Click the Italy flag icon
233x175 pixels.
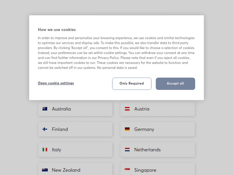click(45, 150)
